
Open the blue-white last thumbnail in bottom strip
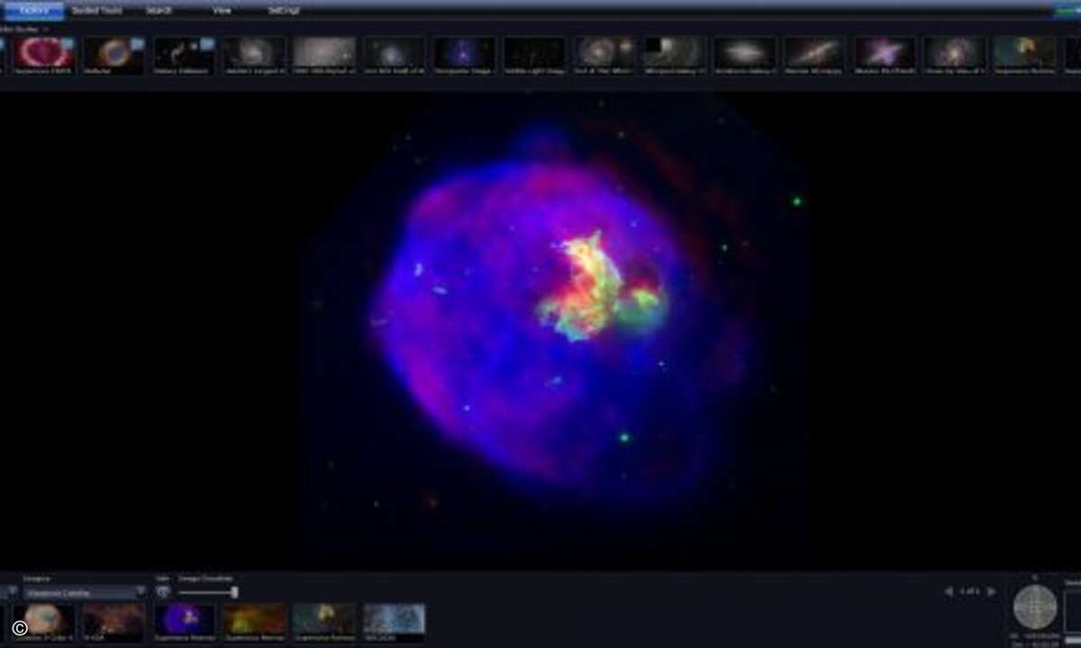click(395, 622)
